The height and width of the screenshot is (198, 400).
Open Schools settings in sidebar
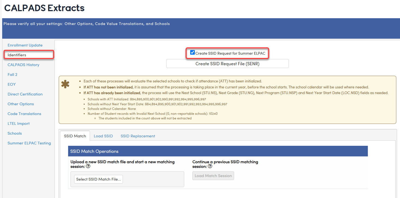tap(15, 133)
